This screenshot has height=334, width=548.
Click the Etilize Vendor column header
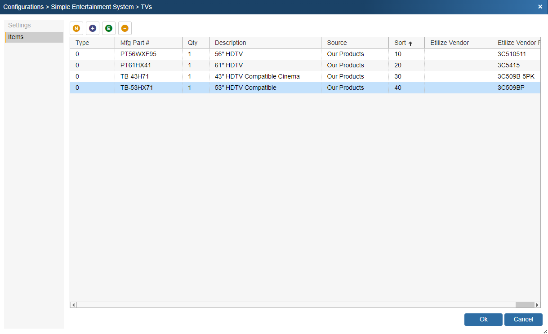click(450, 43)
